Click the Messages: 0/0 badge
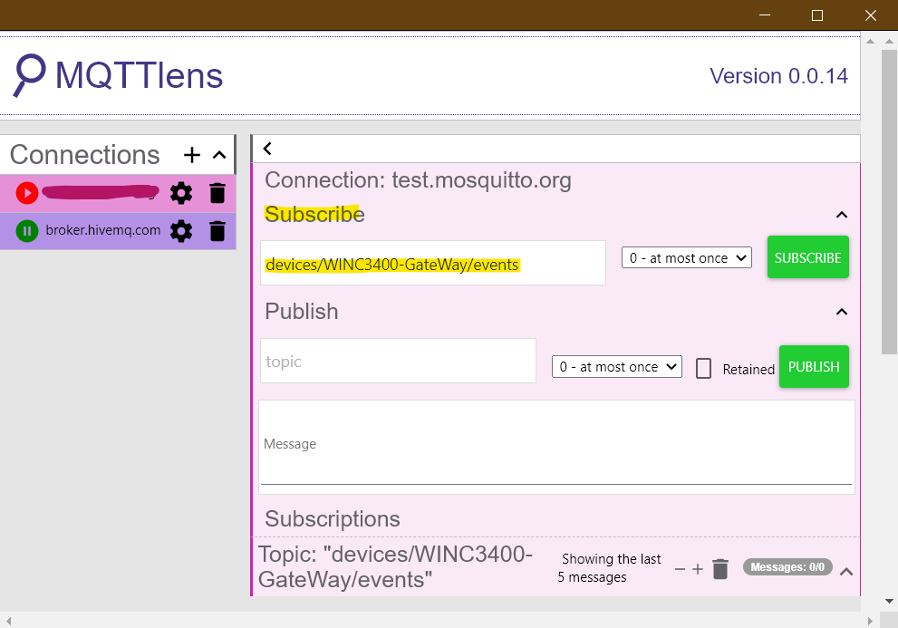This screenshot has width=898, height=628. point(787,567)
